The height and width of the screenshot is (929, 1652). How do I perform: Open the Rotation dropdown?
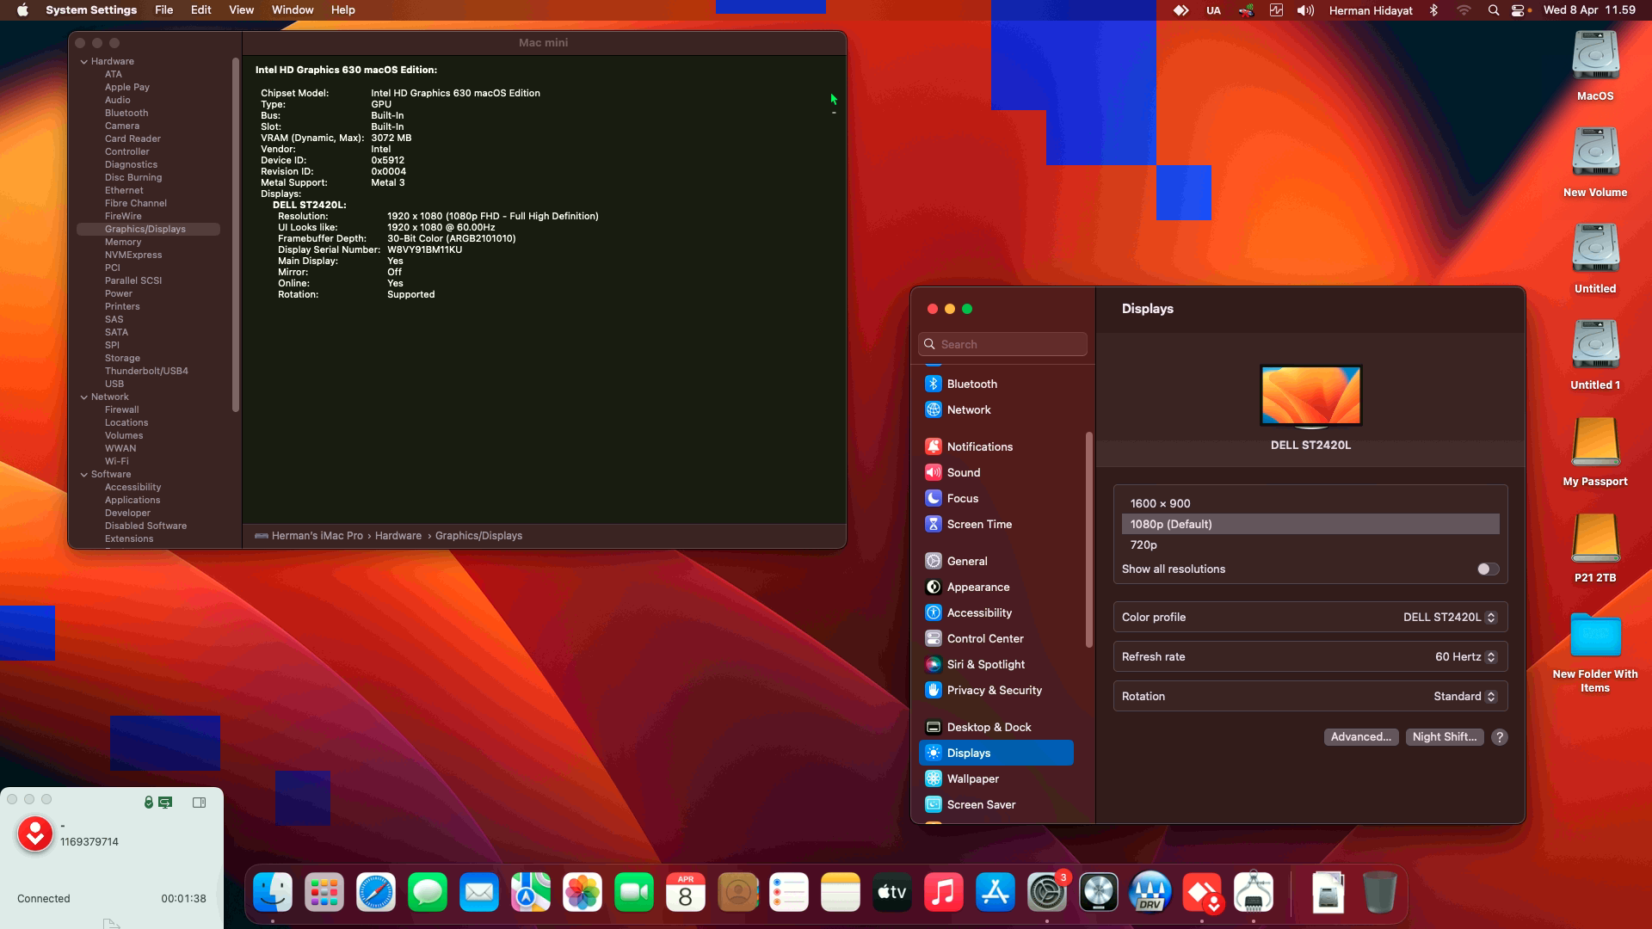1464,696
